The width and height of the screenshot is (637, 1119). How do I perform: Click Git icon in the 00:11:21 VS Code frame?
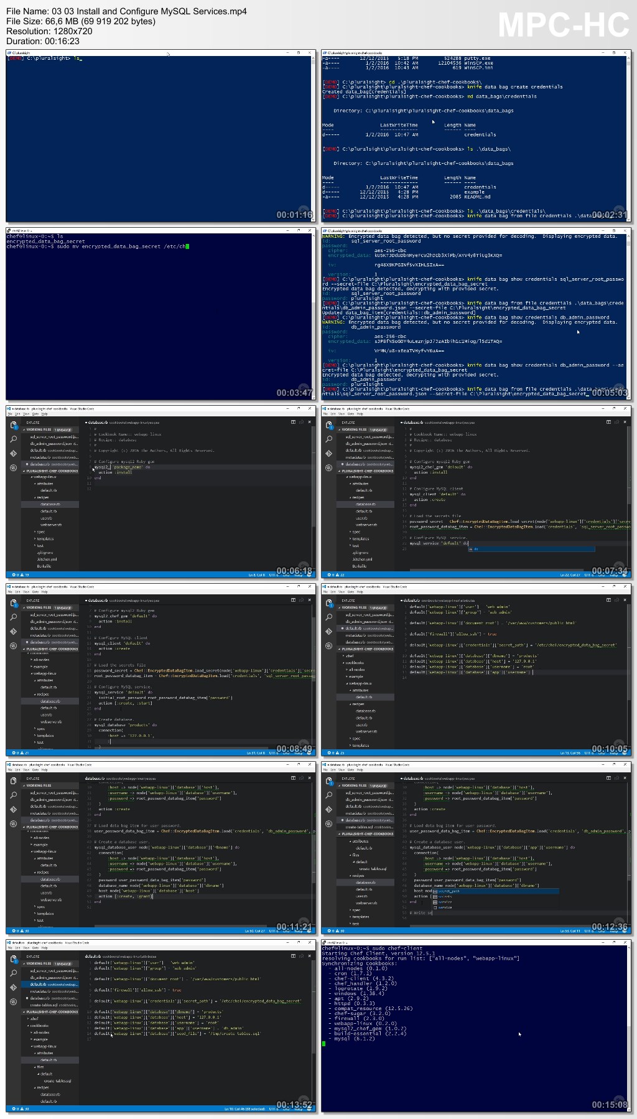tap(13, 810)
